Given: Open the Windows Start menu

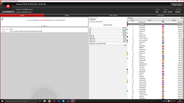Looking at the screenshot, I should click(2, 101).
